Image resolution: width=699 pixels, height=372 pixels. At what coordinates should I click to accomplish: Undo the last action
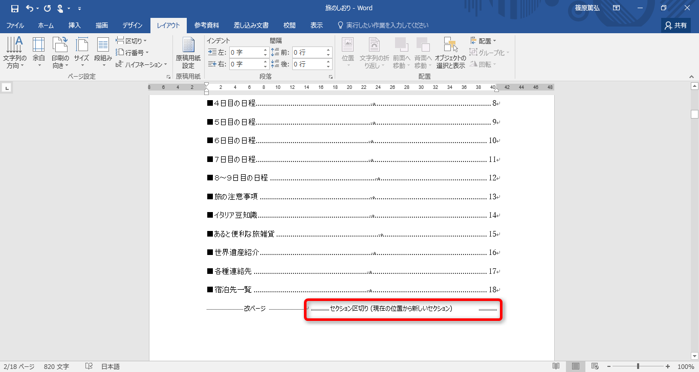tap(30, 8)
